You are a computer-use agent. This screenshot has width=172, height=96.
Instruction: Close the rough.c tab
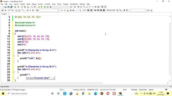9,14
